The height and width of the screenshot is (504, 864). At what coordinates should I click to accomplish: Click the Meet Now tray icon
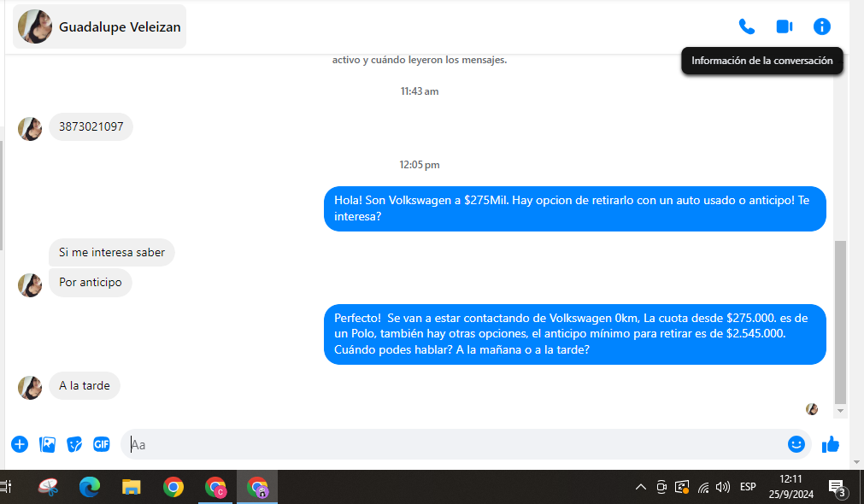coord(661,487)
